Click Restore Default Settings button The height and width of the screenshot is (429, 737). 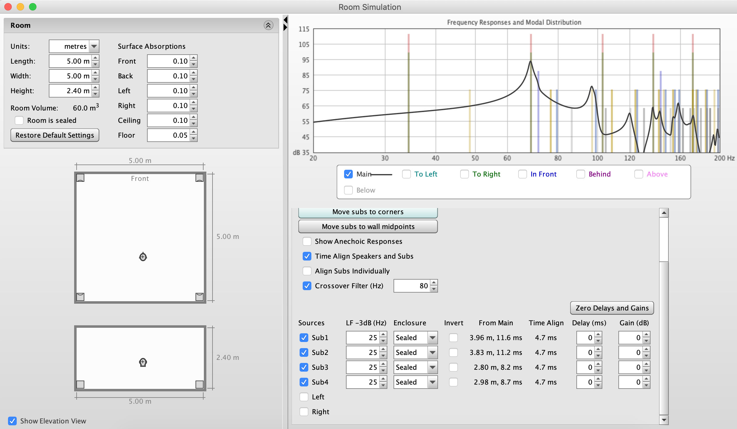[55, 135]
